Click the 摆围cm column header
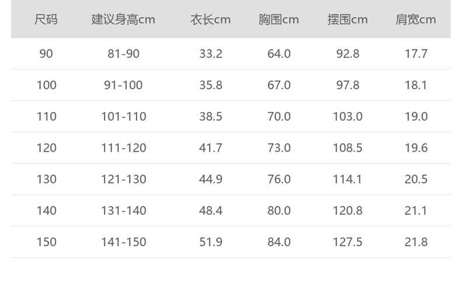 (x=347, y=19)
